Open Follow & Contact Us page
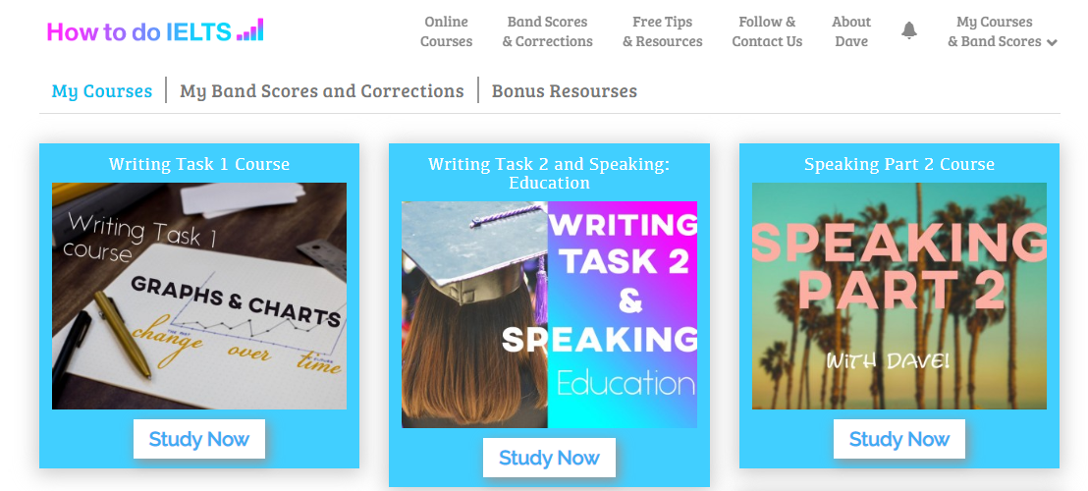 [x=767, y=31]
